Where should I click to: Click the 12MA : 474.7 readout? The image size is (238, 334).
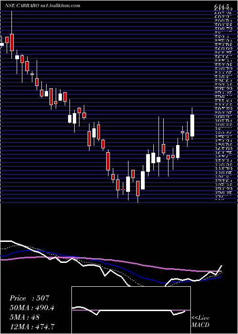coord(33,326)
